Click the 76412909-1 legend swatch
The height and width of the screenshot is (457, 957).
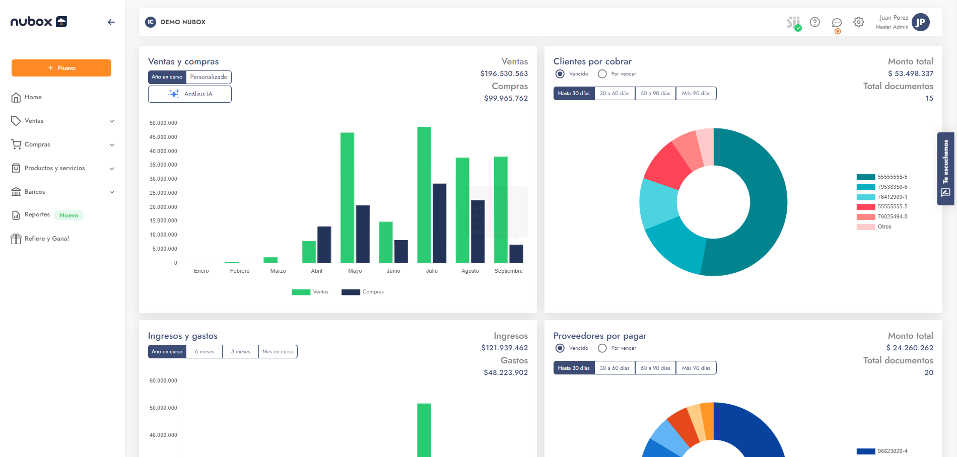click(x=866, y=197)
